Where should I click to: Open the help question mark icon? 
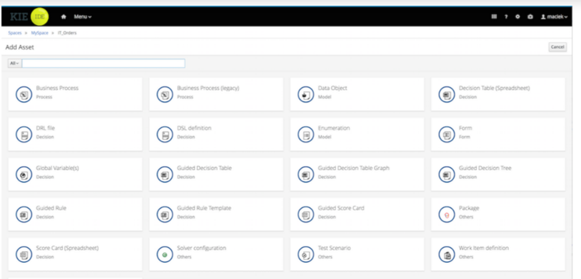click(506, 17)
